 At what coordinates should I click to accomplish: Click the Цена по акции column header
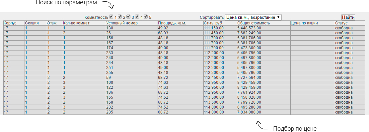(304, 23)
